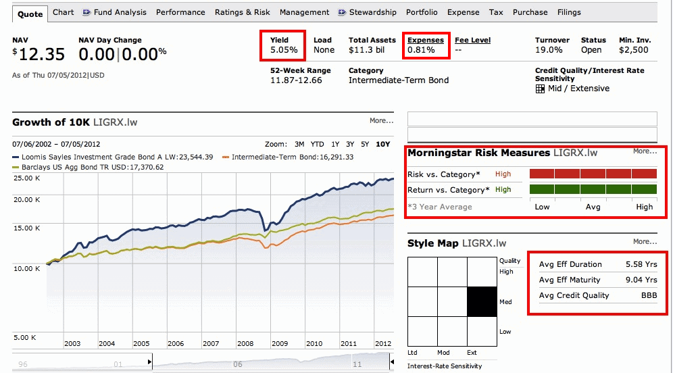Open the Filings tab
This screenshot has height=373, width=673.
pyautogui.click(x=569, y=12)
